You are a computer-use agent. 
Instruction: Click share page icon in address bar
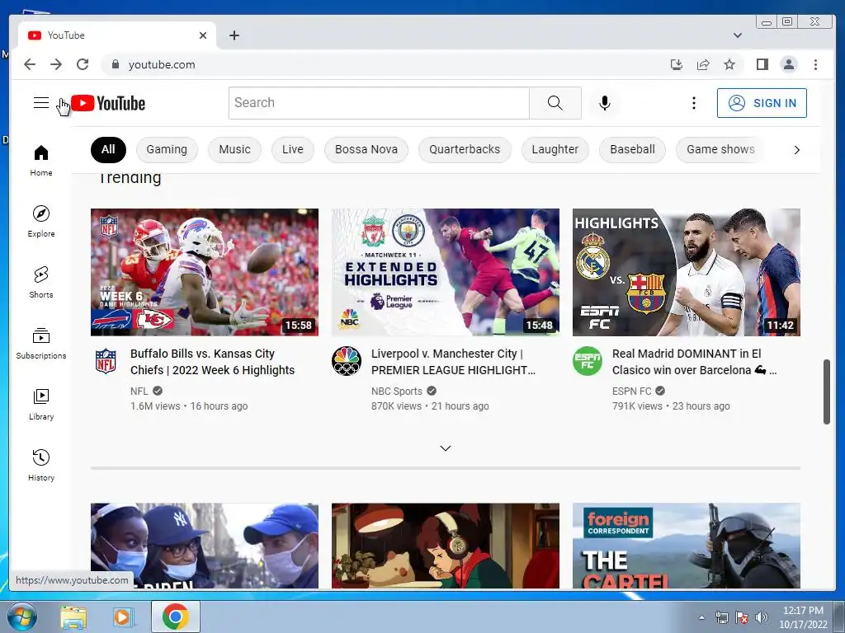[x=703, y=64]
